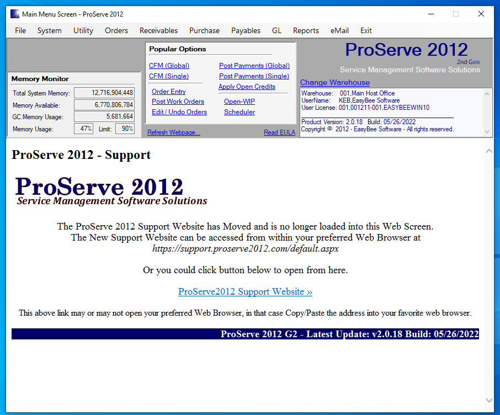Open the Read EULA link
The image size is (500, 415).
pos(279,132)
